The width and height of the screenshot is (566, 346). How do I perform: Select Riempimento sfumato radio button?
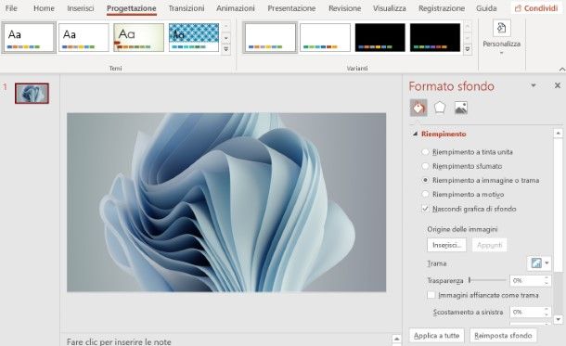point(425,166)
